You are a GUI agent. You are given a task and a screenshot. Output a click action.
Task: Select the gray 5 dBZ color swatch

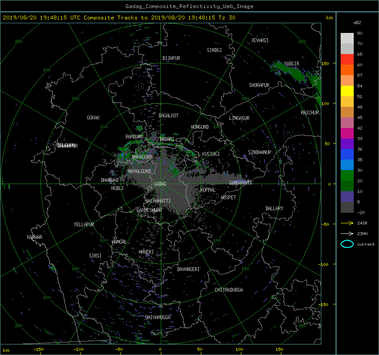[347, 207]
